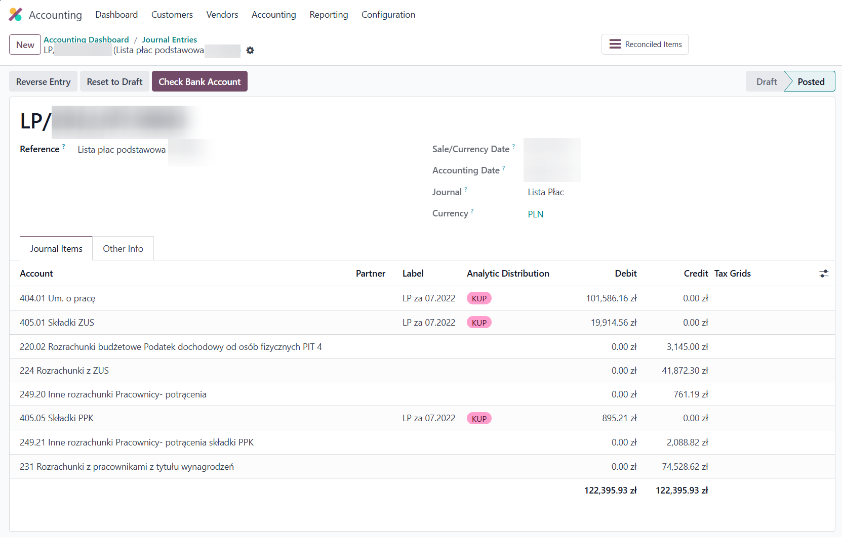842x537 pixels.
Task: Open column settings adjust icon in table header
Action: point(824,274)
